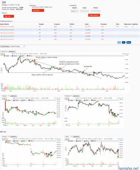Click green BUY triangle legend on 1-minute chart
The width and height of the screenshot is (140, 170).
pyautogui.click(x=20, y=56)
